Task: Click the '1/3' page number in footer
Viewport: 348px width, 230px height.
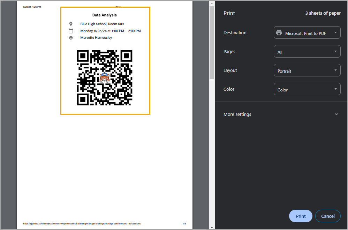Action: (x=184, y=224)
